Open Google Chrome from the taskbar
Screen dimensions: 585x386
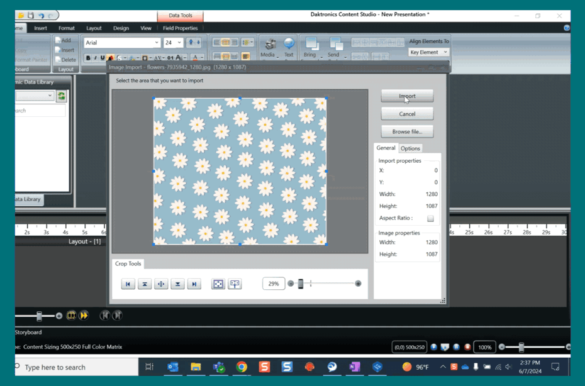pos(242,367)
